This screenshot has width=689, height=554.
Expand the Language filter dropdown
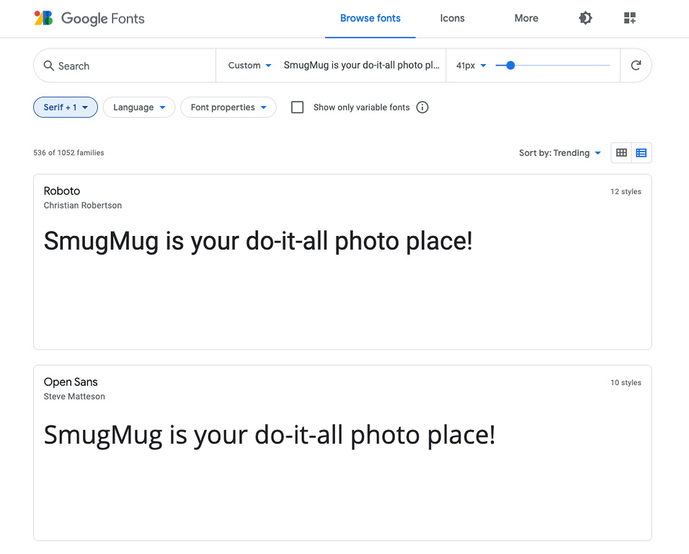click(x=139, y=107)
